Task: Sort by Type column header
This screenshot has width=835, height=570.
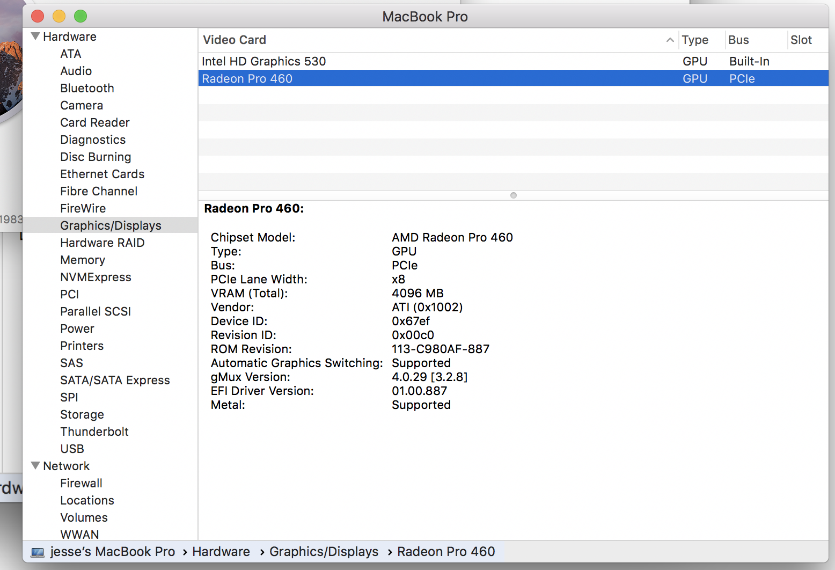Action: pos(695,40)
